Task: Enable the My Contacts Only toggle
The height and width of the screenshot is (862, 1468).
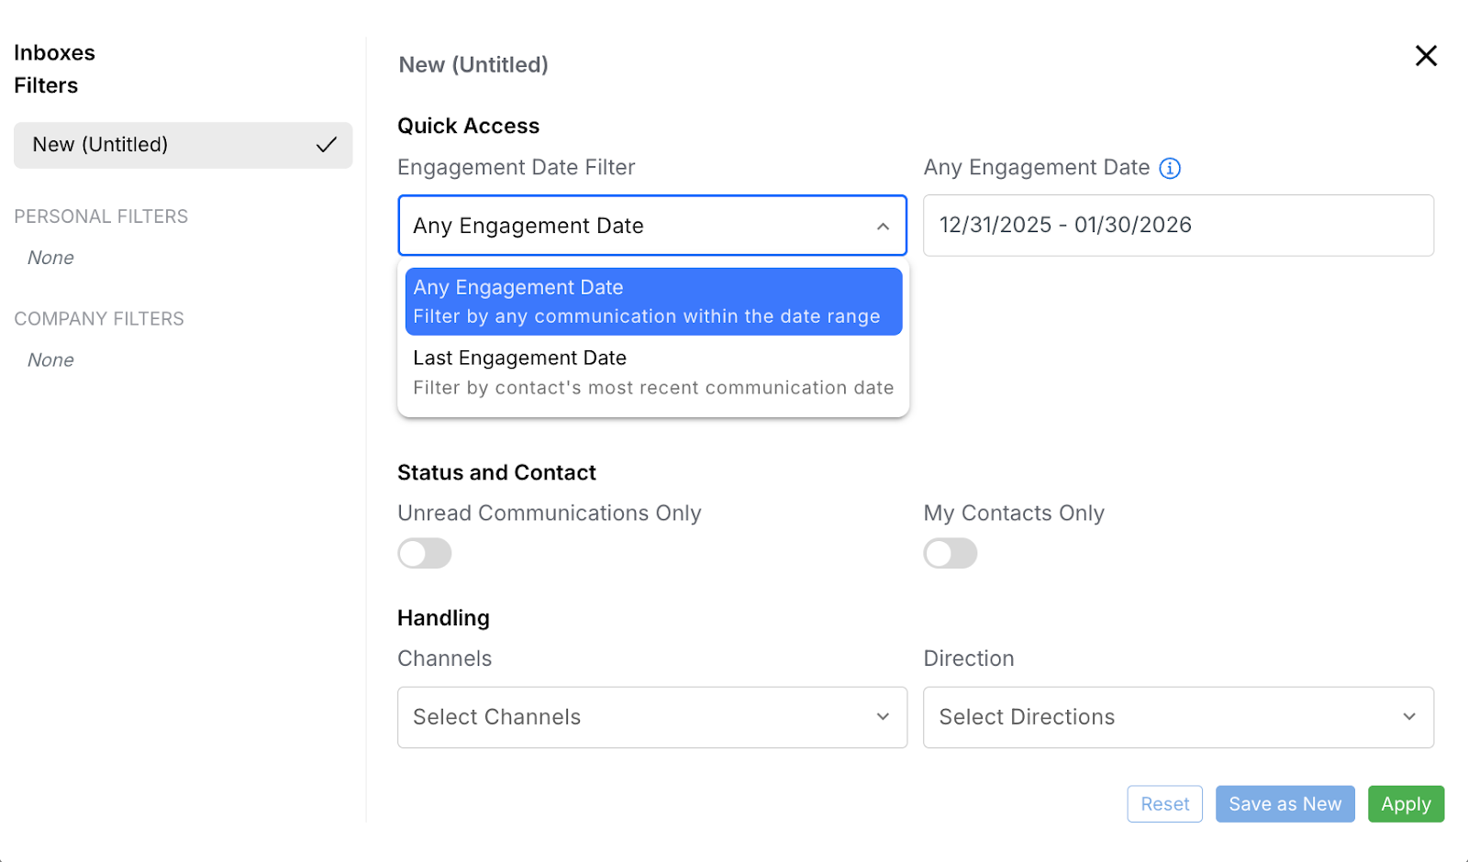Action: point(951,554)
